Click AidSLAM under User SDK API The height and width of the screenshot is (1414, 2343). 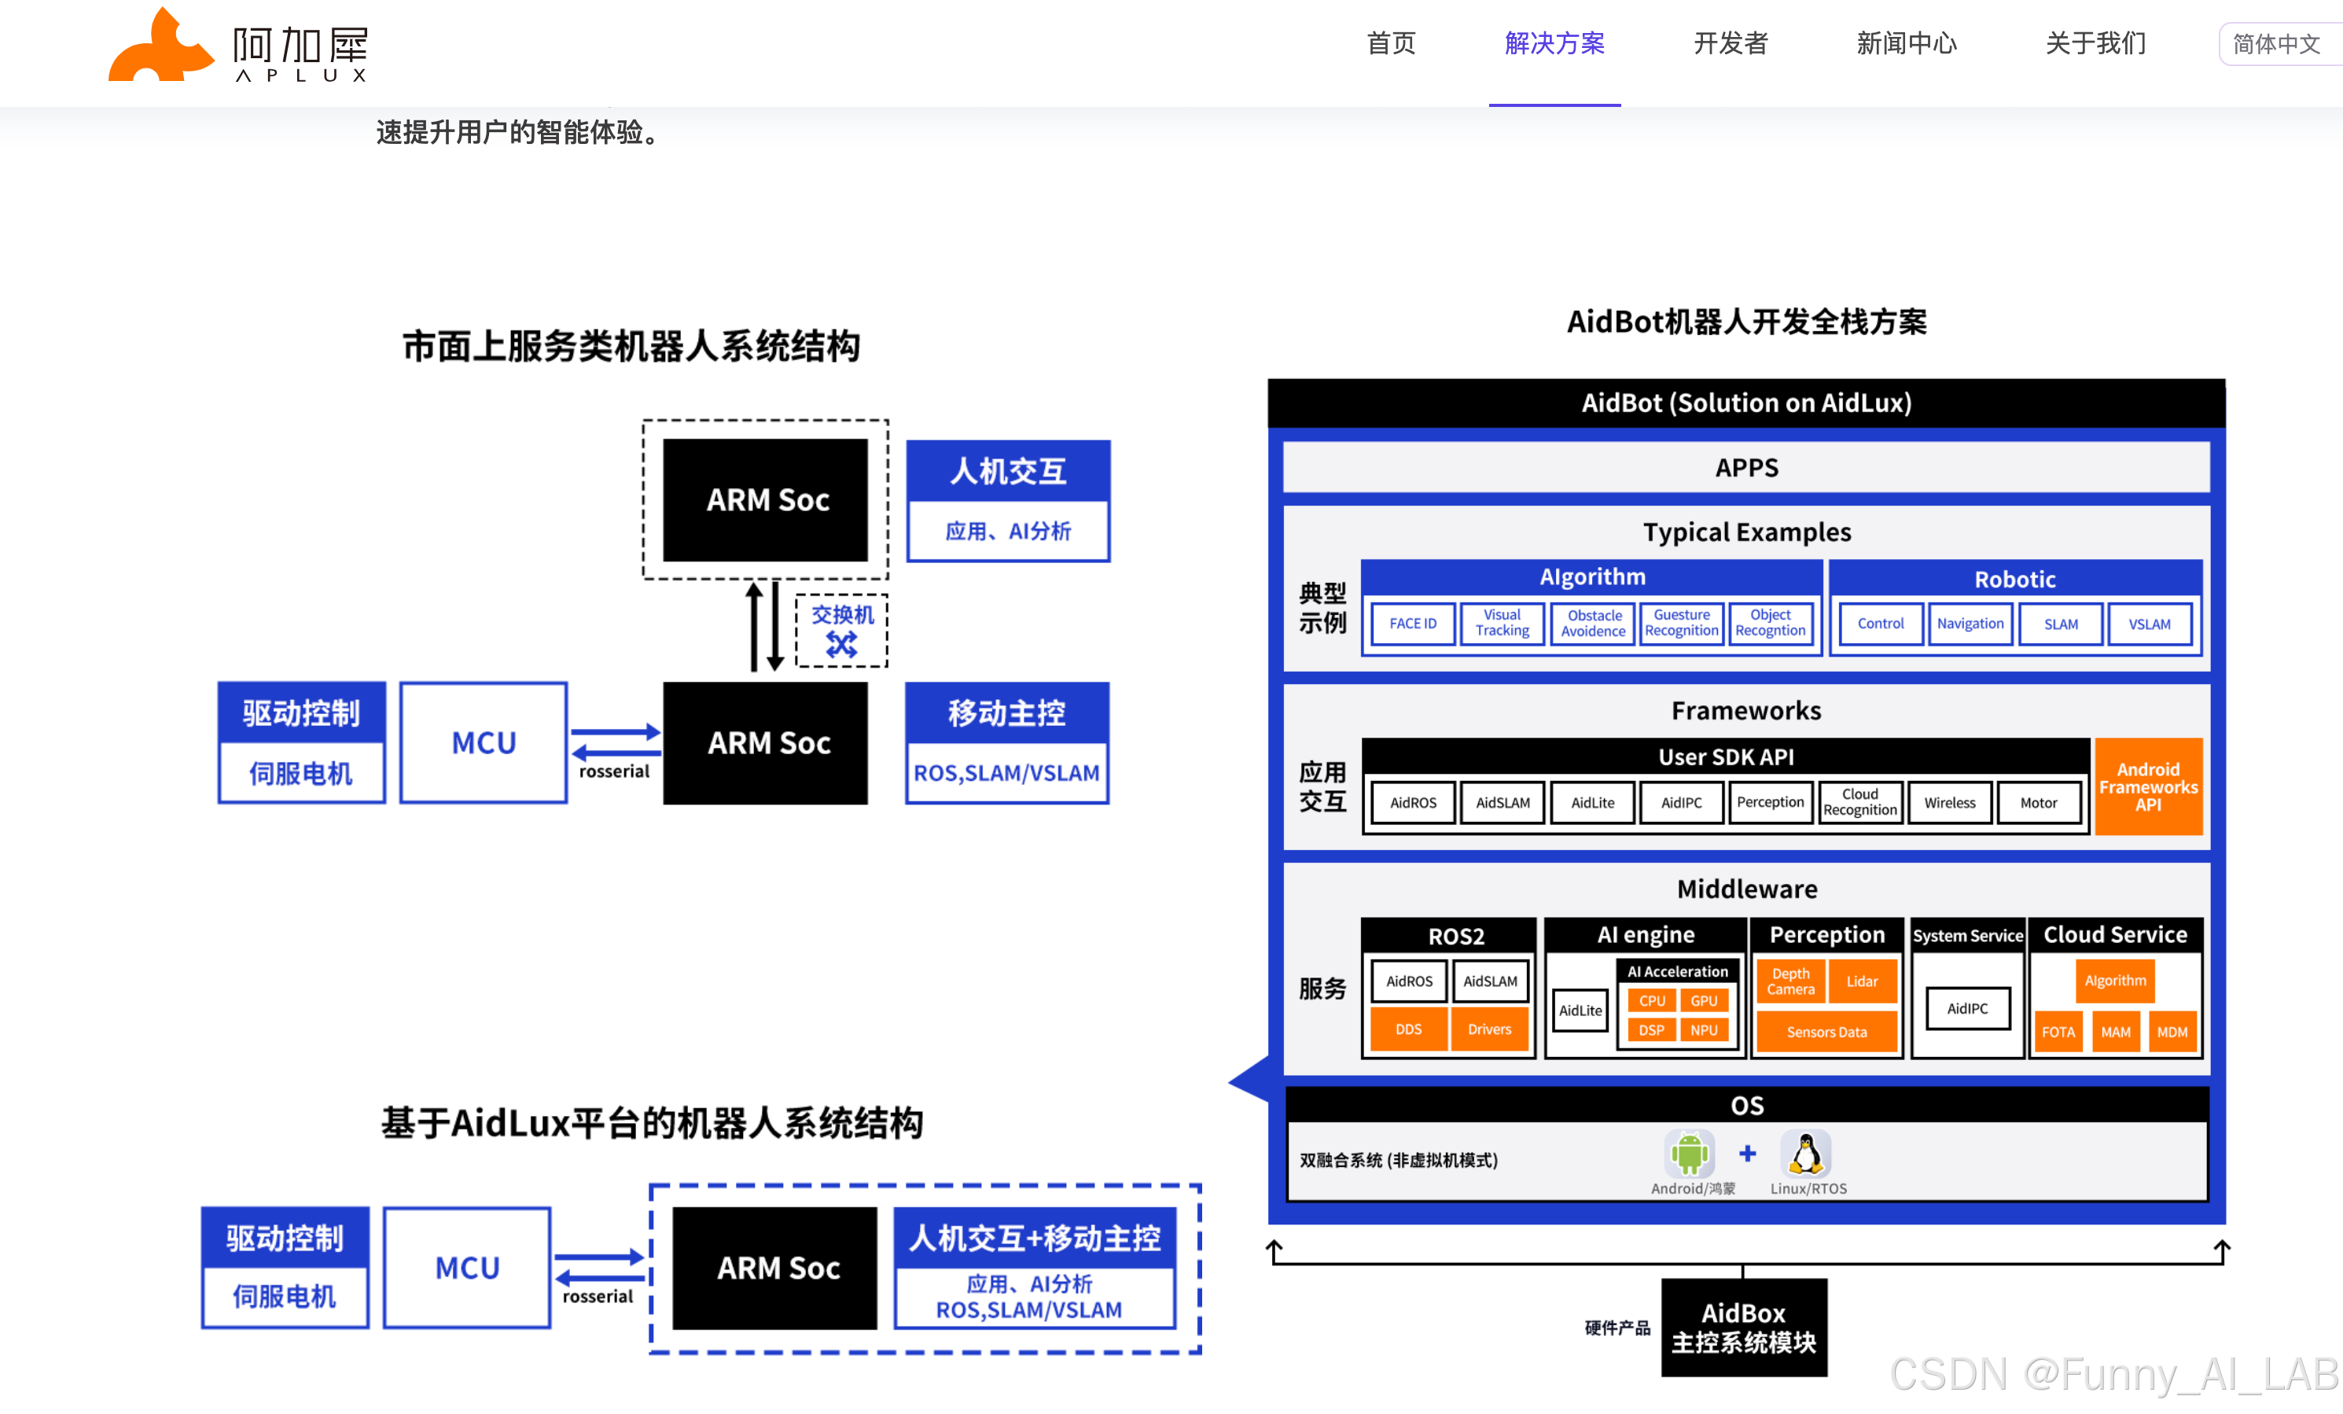coord(1503,803)
